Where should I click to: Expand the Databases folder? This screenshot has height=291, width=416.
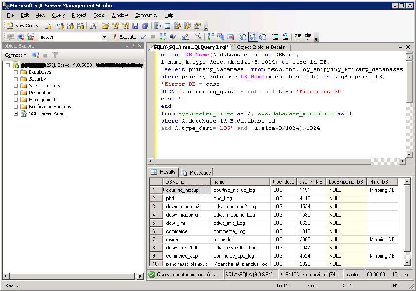16,72
